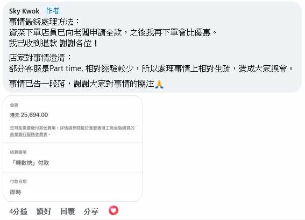Open the attached payment receipt image
Viewport: 305px width, 220px height.
pos(73,149)
